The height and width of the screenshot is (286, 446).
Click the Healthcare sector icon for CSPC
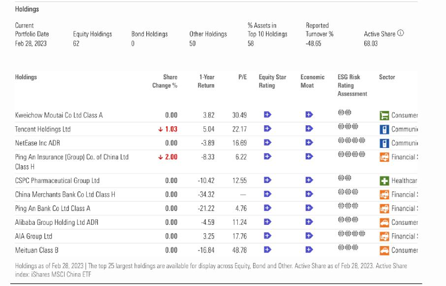coord(384,180)
